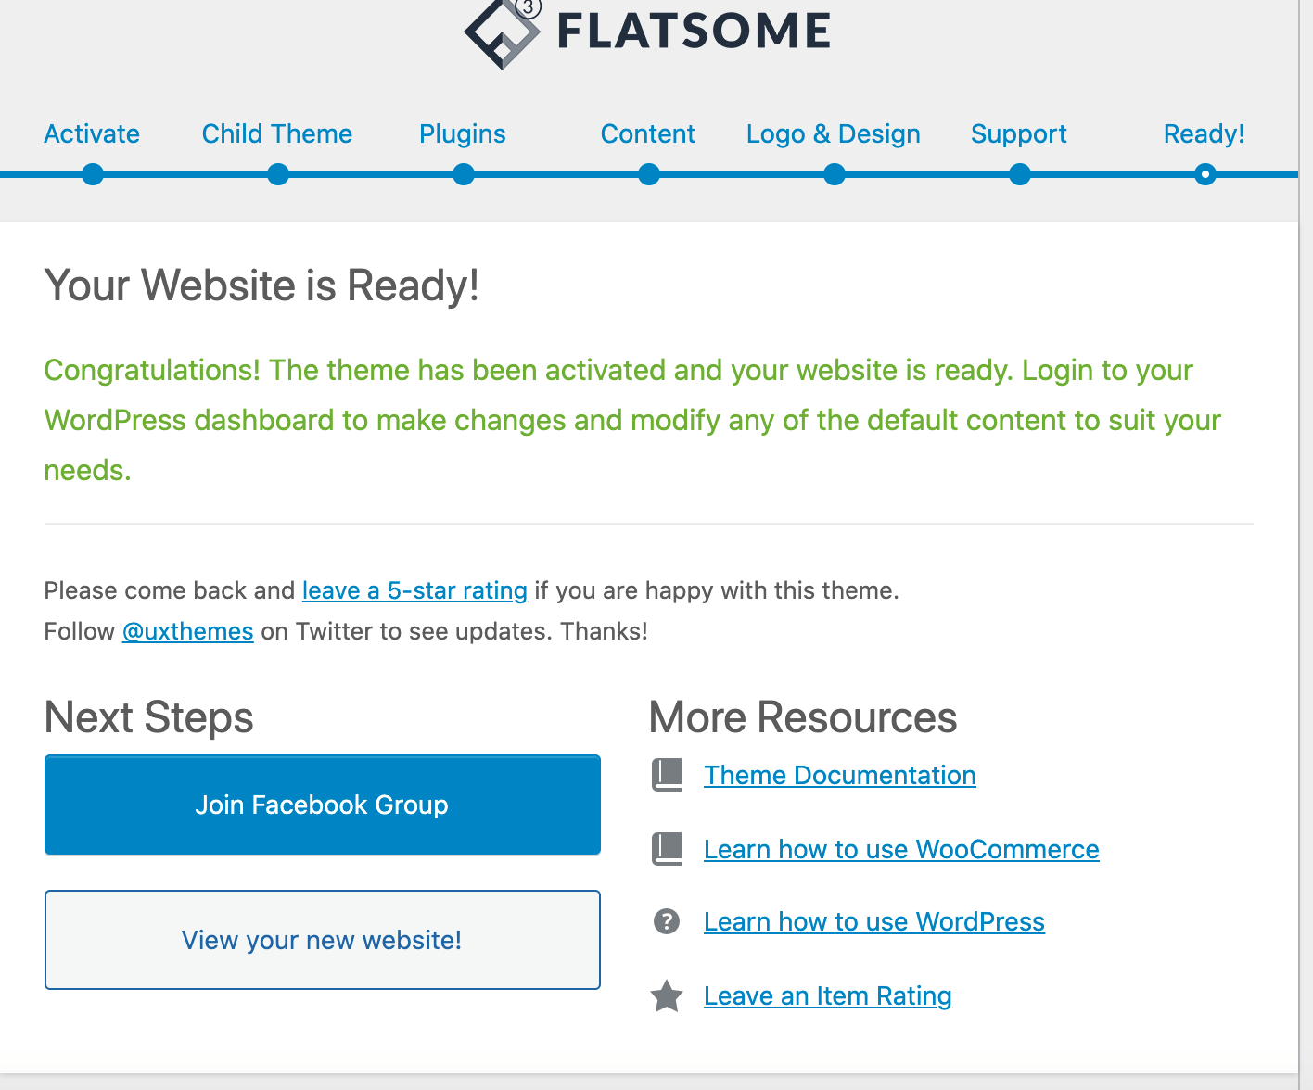This screenshot has height=1090, width=1313.
Task: Open the Theme Documentation link
Action: (x=839, y=775)
